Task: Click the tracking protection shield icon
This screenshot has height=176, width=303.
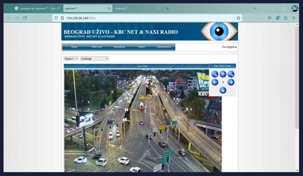Action: pyautogui.click(x=56, y=18)
